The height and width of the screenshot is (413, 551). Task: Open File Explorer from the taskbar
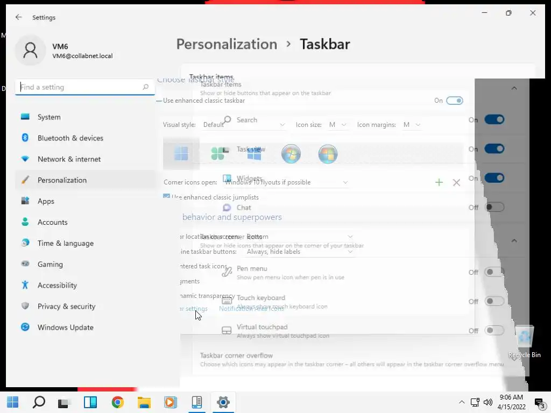pyautogui.click(x=144, y=402)
